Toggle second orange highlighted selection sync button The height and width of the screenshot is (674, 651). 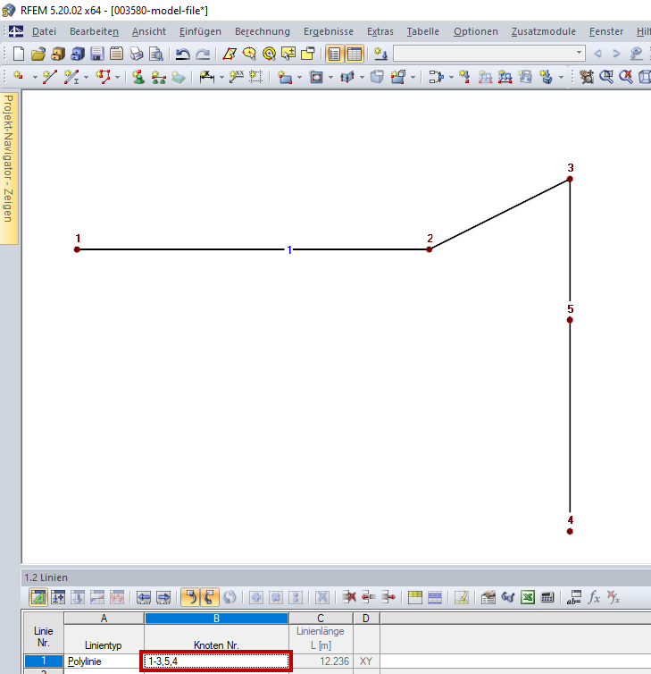(210, 597)
